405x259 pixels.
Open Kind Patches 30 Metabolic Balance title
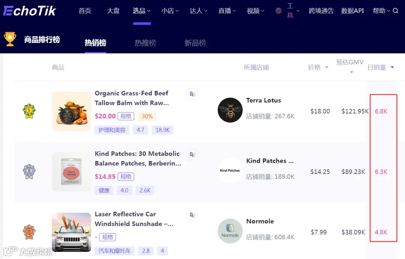tap(138, 158)
